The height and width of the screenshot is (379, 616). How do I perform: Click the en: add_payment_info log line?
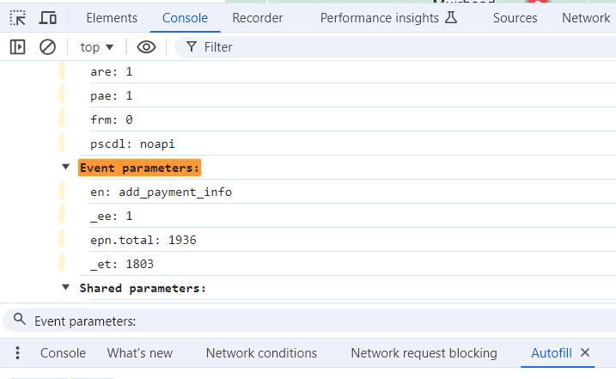click(161, 192)
